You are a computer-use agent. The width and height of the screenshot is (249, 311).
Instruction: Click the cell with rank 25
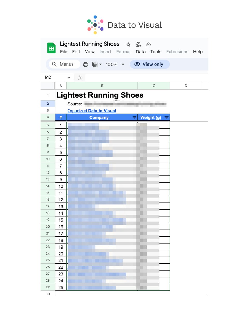[61, 287]
